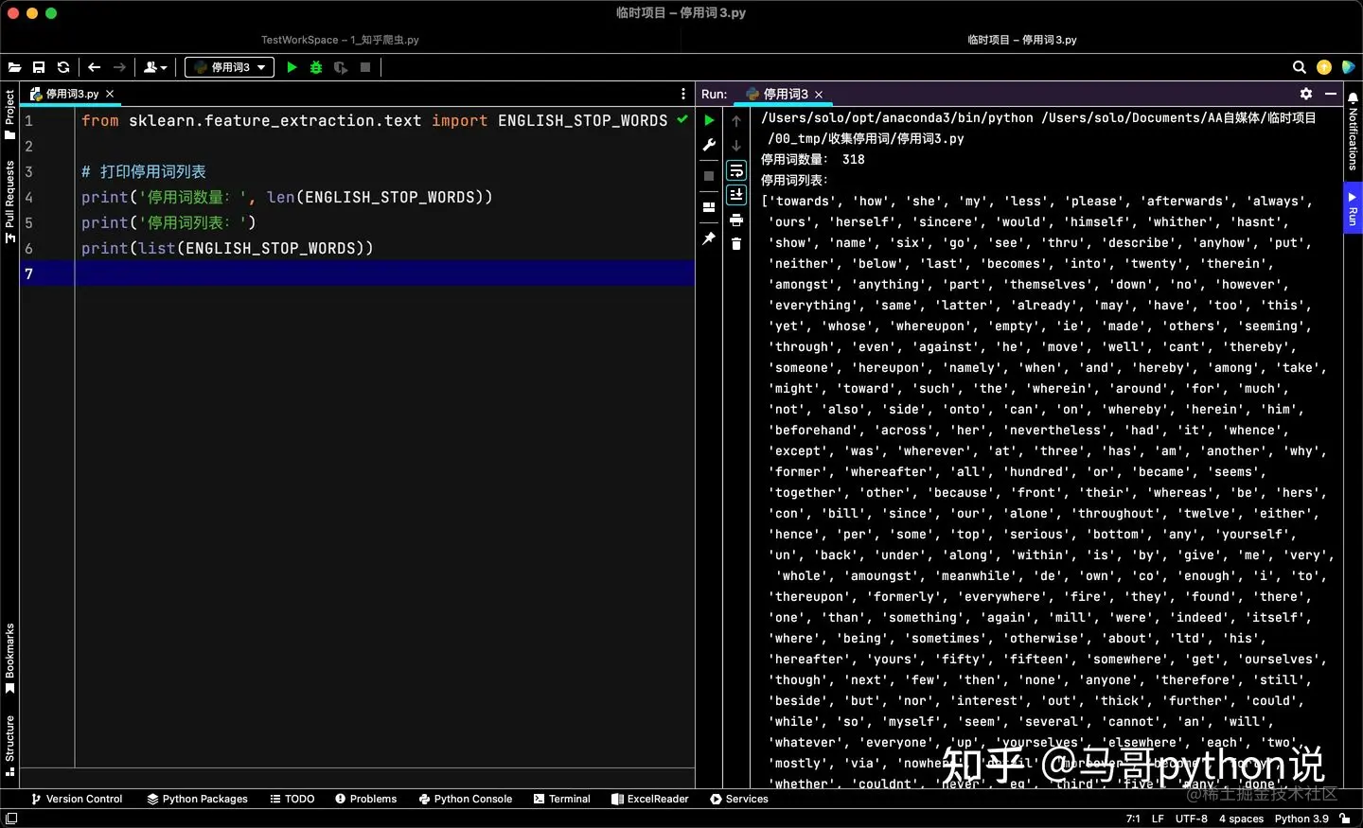This screenshot has height=828, width=1363.
Task: Print console output with printer icon
Action: (736, 220)
